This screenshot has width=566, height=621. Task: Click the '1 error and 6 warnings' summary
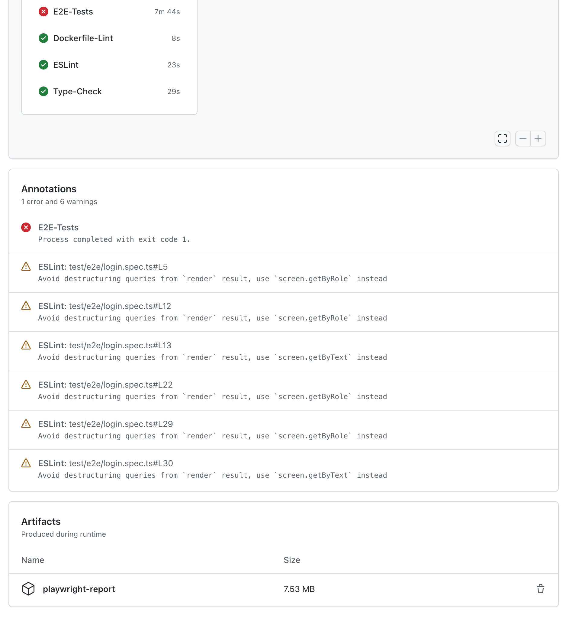59,201
